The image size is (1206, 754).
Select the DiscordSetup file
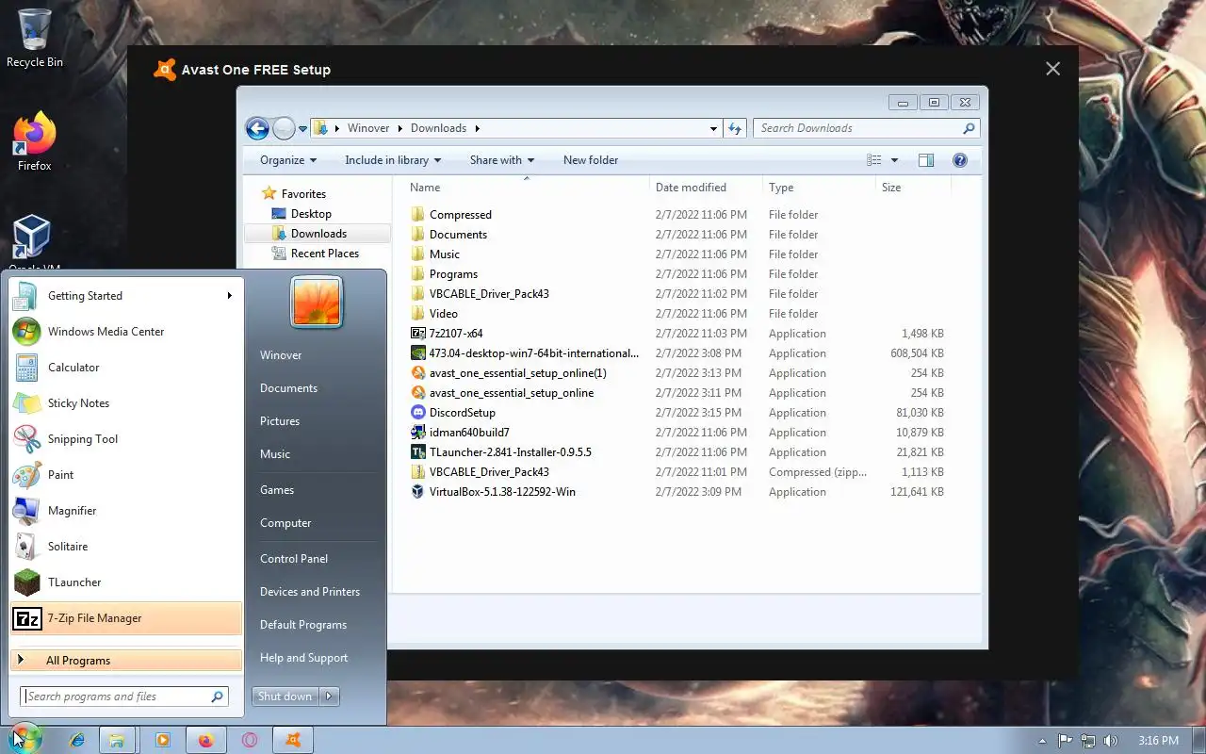pos(462,413)
